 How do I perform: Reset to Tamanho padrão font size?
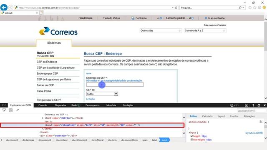pos(176,18)
